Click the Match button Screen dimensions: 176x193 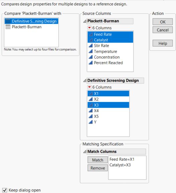pos(98,160)
